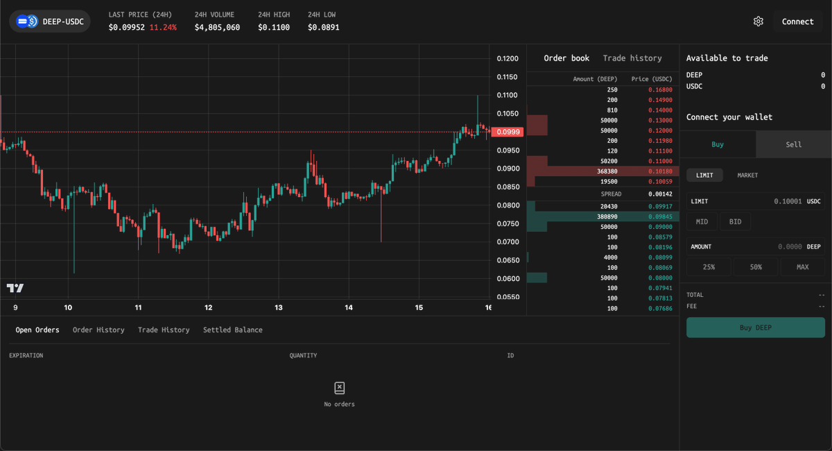Select bid order at price 0.09917
This screenshot has height=451, width=832.
click(x=603, y=206)
